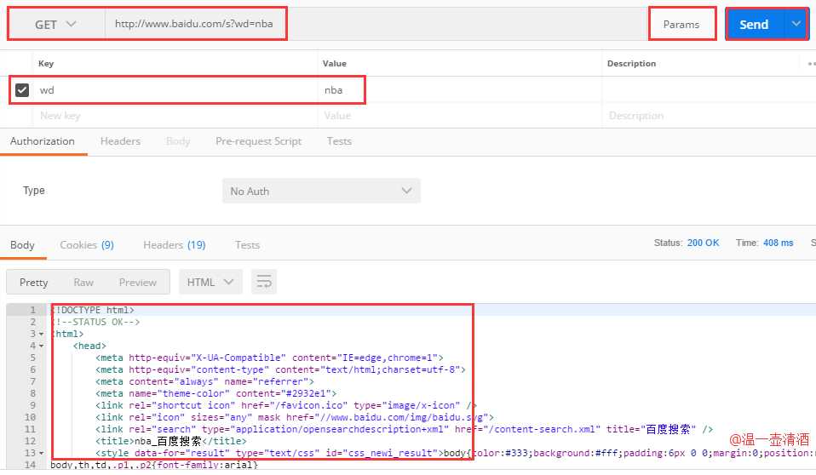
Task: Select the Raw view mode
Action: (83, 283)
